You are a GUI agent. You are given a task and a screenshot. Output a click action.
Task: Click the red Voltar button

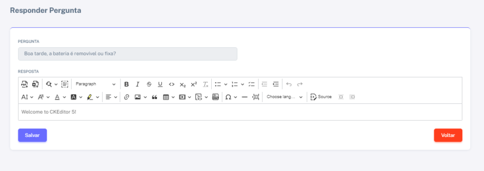tap(448, 135)
